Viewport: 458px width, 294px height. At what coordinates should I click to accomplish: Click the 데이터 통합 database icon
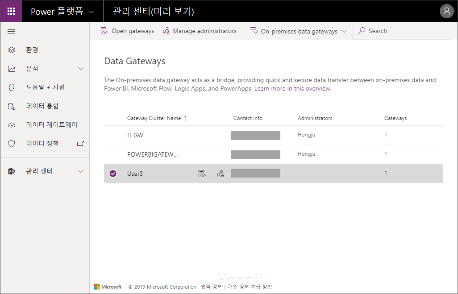(x=12, y=106)
